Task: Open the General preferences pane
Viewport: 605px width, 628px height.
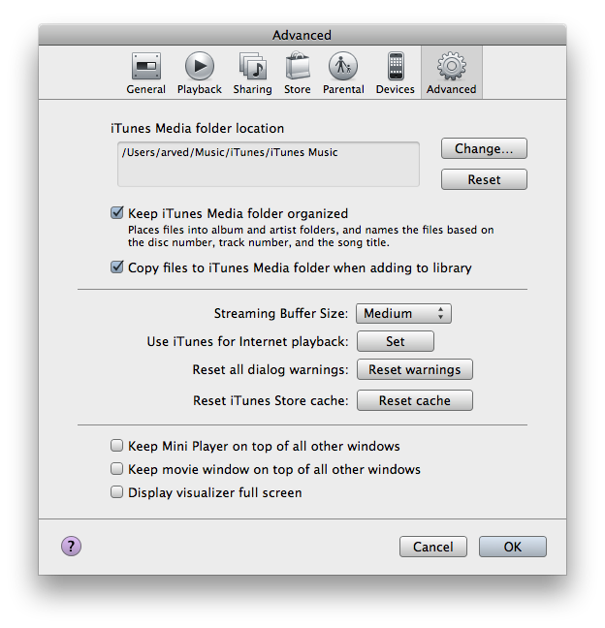Action: click(x=145, y=74)
